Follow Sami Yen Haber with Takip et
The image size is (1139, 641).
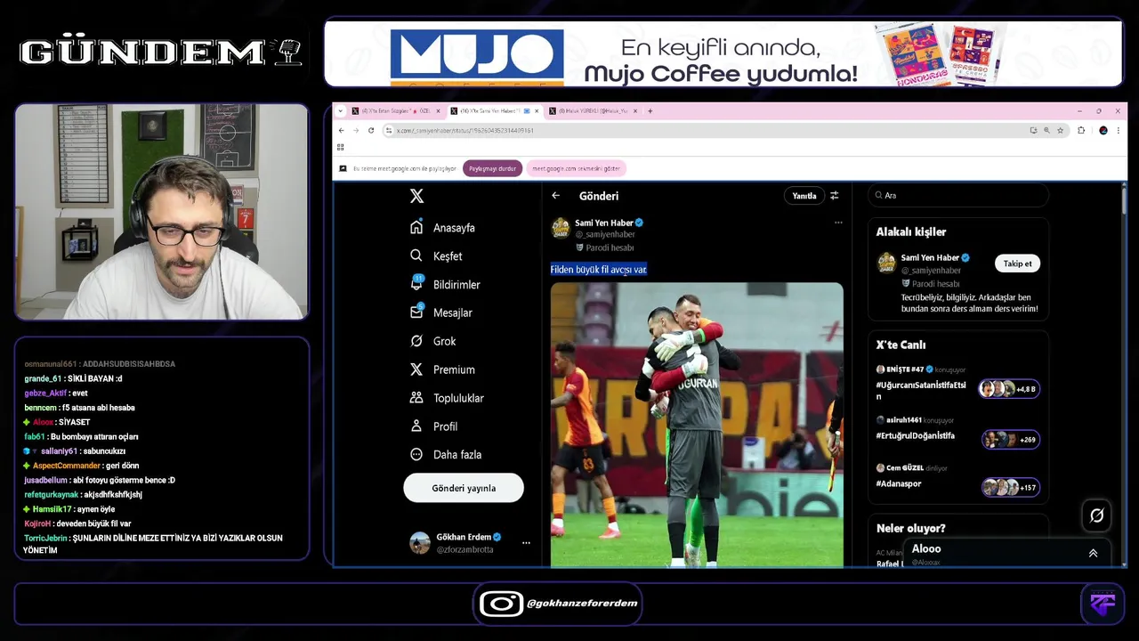click(x=1017, y=264)
